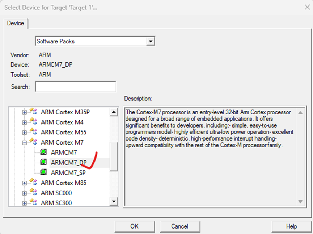Click the device tree scroll-down arrow
Screen dimensions: 313x234
point(114,201)
